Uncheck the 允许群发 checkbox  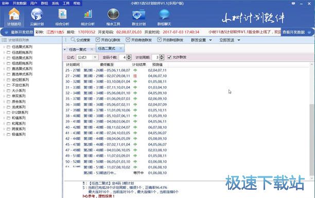coord(169,57)
